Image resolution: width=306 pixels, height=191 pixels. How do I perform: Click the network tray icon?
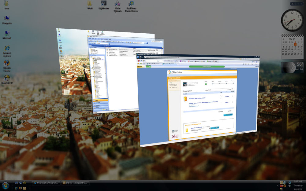point(290,182)
